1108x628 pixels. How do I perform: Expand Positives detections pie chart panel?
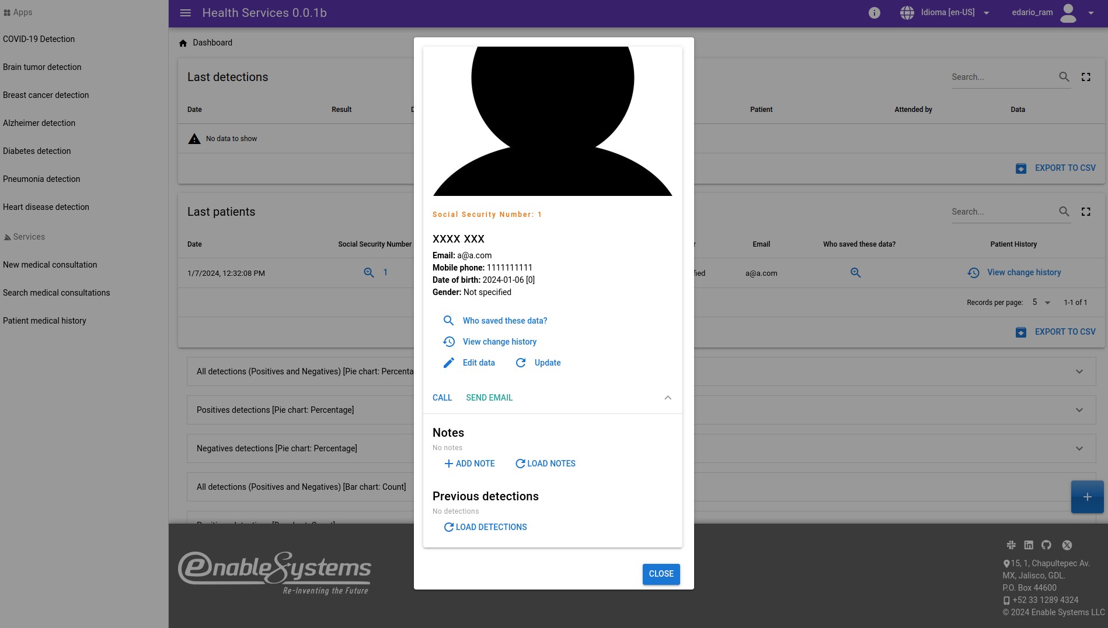click(x=1079, y=410)
